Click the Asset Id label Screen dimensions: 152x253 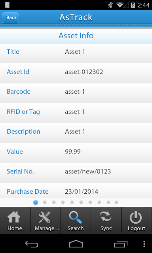pos(18,72)
